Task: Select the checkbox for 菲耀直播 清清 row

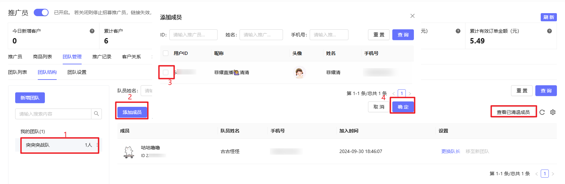Action: 166,72
